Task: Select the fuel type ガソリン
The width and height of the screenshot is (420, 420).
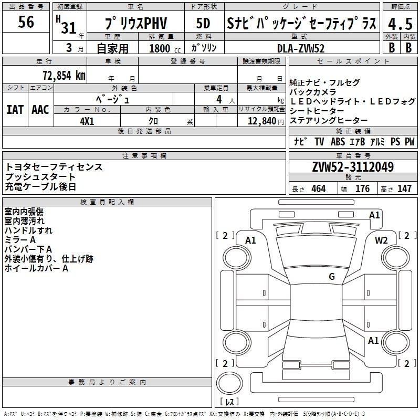Action: [204, 48]
